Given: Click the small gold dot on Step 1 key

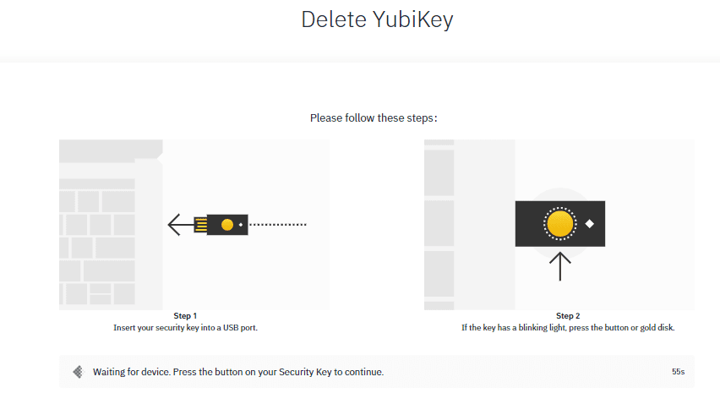Looking at the screenshot, I should (227, 225).
